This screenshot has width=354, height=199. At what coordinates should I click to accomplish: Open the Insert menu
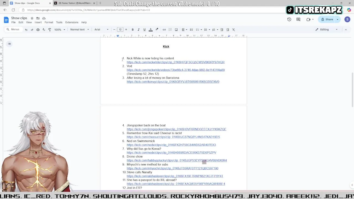tap(38, 22)
